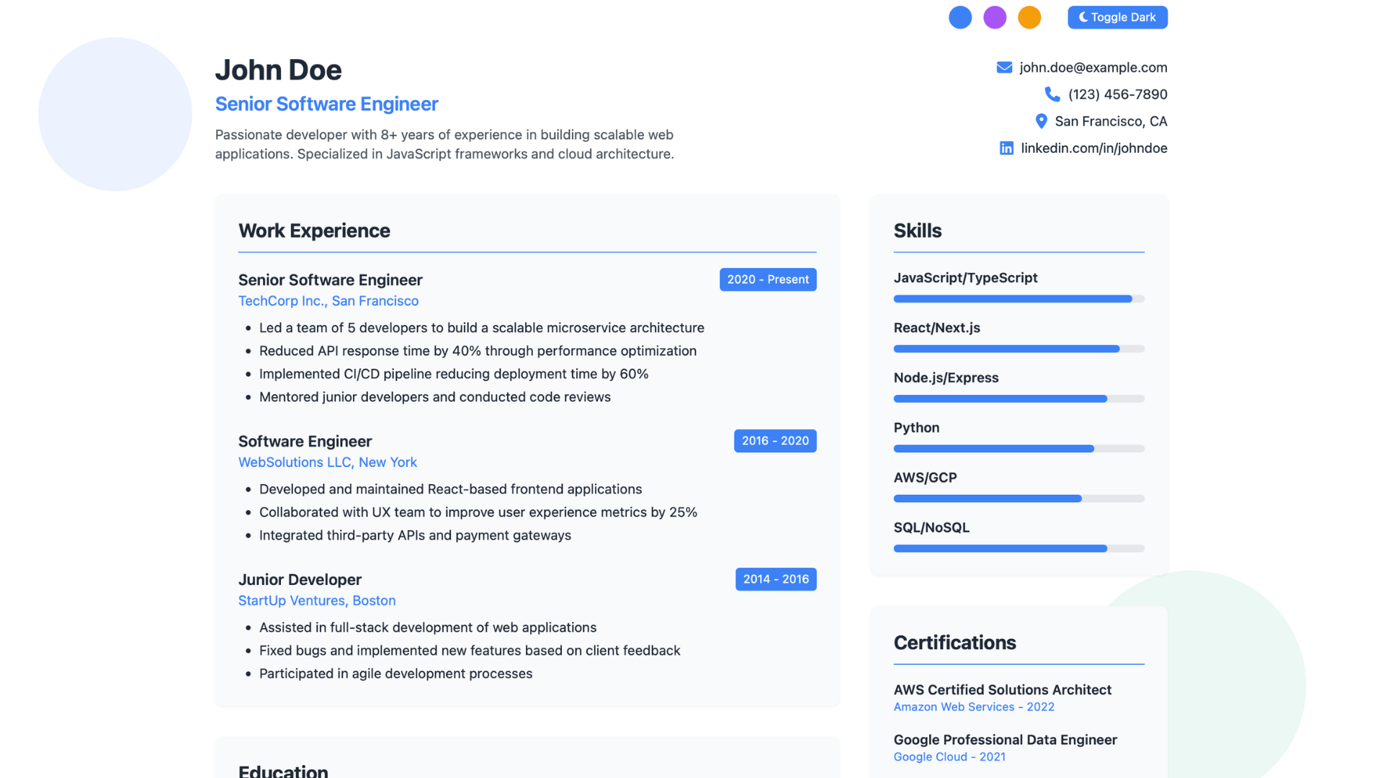Click the LinkedIn icon

pos(1006,148)
